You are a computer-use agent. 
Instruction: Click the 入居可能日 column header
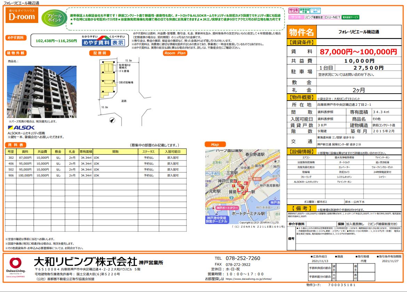tap(173, 151)
